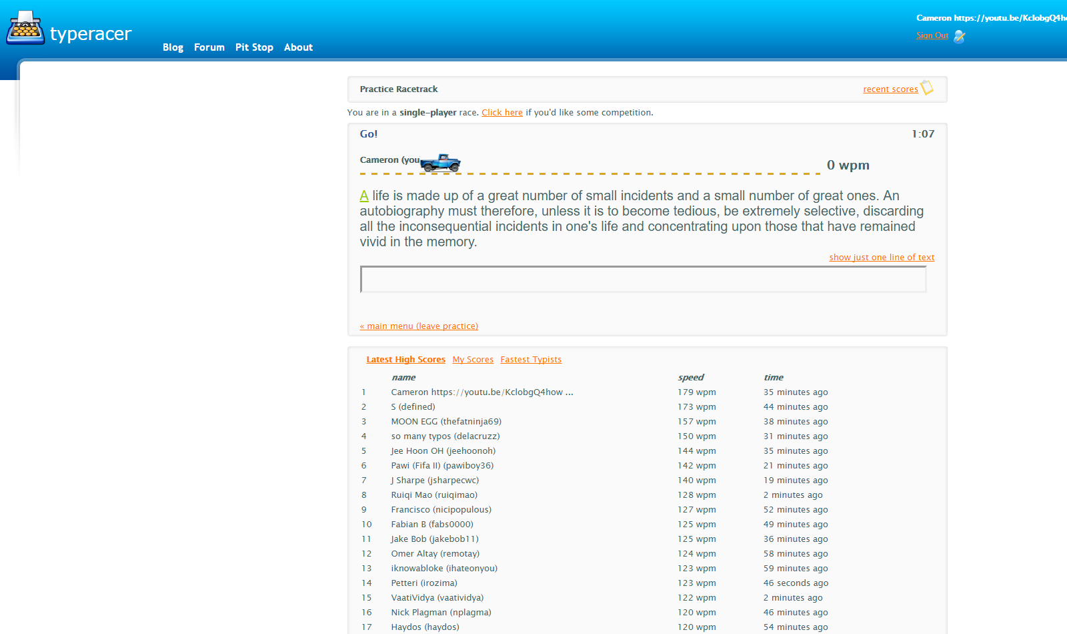Click the 'name' column header

(x=403, y=378)
